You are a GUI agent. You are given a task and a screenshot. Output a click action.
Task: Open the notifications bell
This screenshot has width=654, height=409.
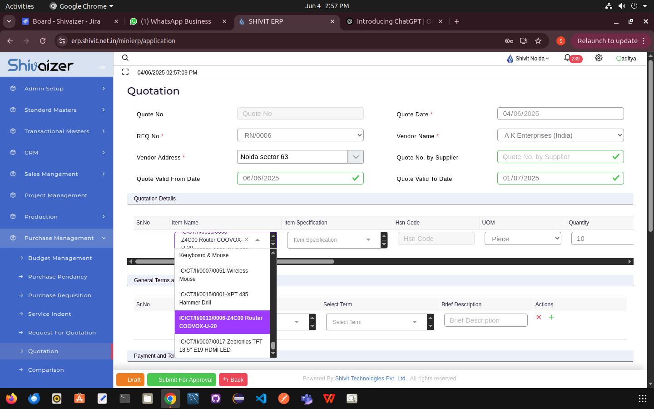[x=567, y=58]
